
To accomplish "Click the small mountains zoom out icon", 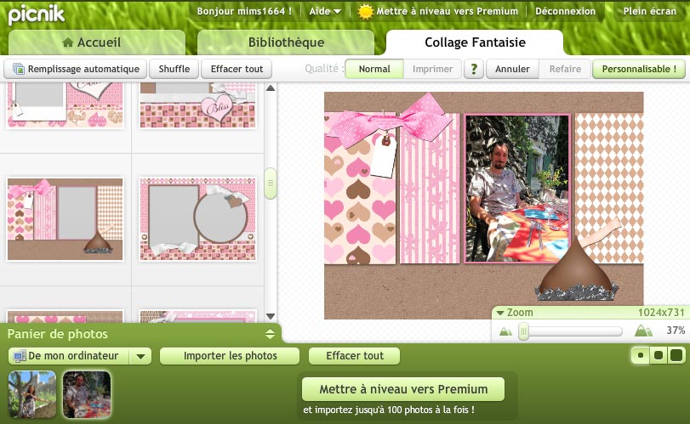I will (505, 331).
